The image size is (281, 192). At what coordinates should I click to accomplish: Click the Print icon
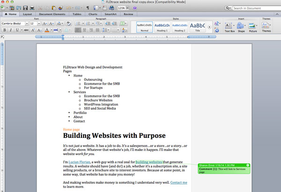[x=32, y=8]
